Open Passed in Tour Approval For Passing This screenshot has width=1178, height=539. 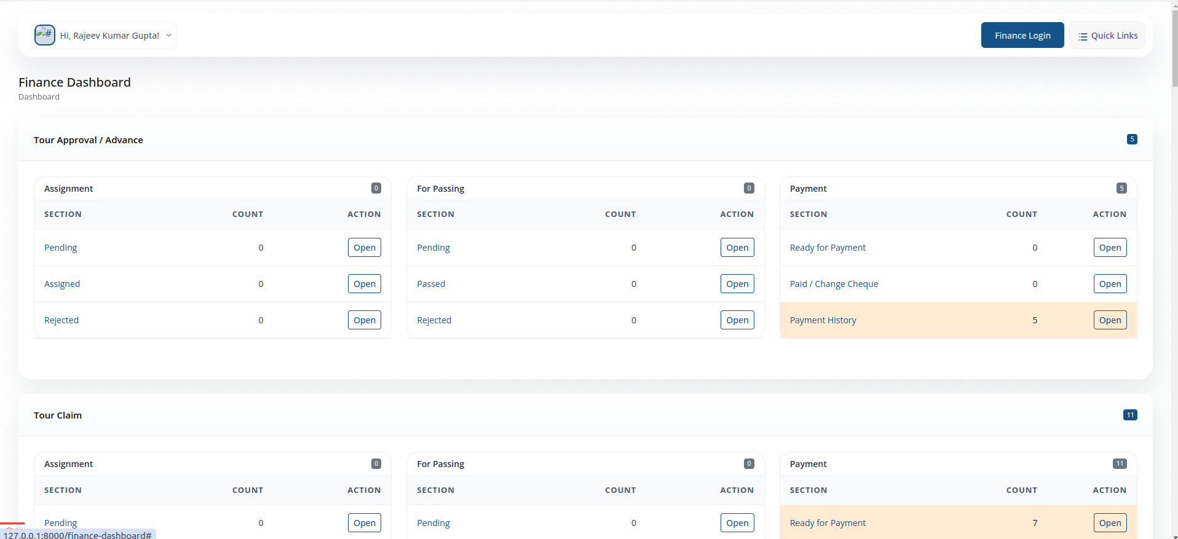pos(737,283)
